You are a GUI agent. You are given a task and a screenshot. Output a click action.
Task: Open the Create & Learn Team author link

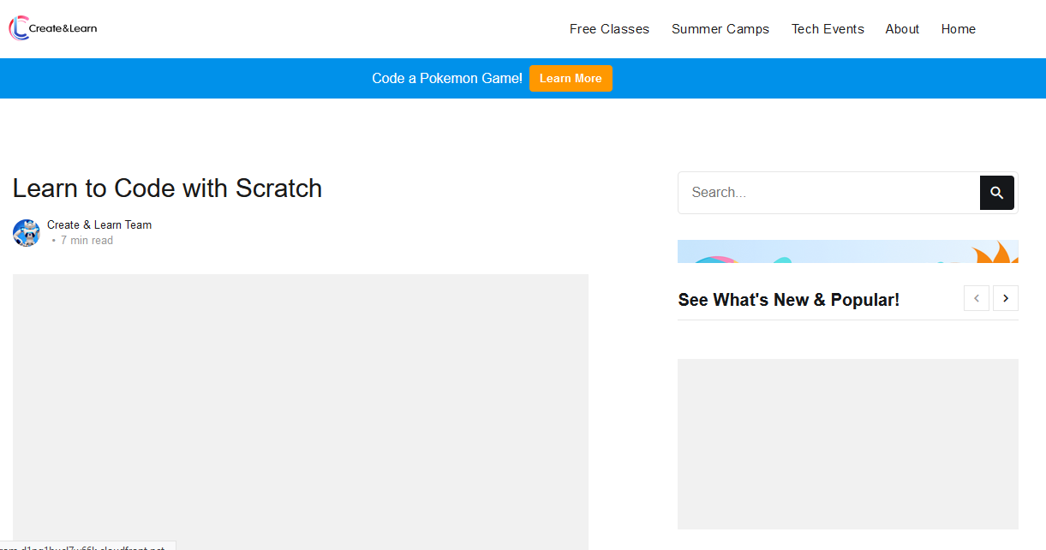pyautogui.click(x=99, y=224)
